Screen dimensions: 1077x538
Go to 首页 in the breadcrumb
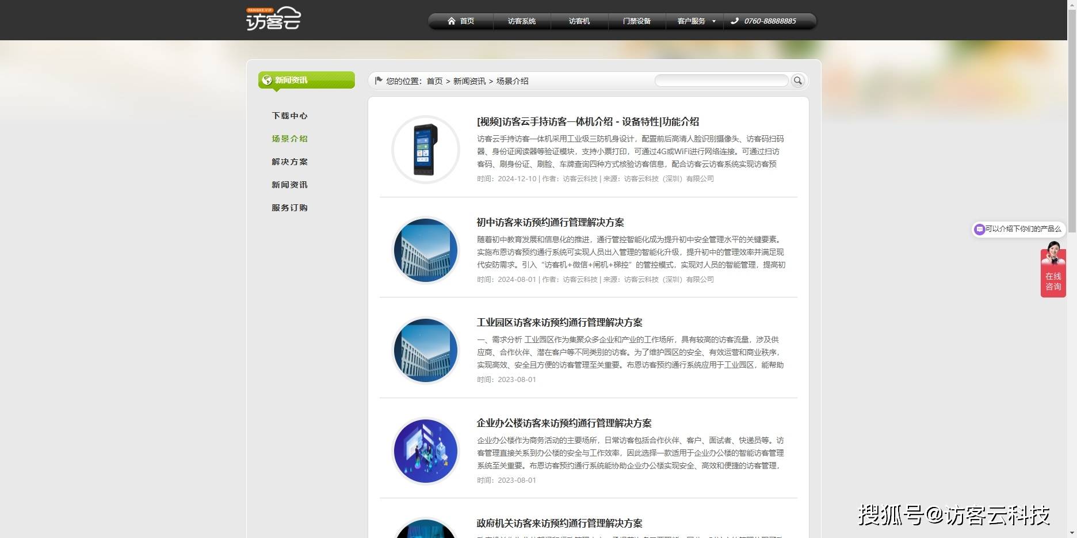[434, 81]
